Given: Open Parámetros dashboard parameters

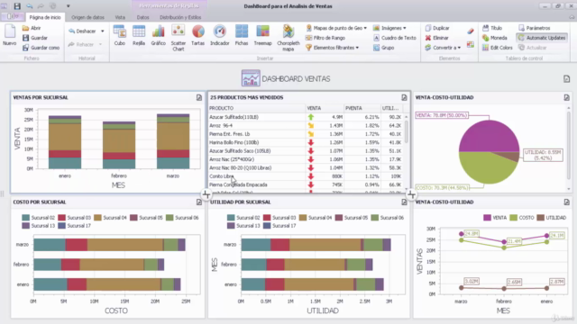Looking at the screenshot, I should tap(535, 28).
